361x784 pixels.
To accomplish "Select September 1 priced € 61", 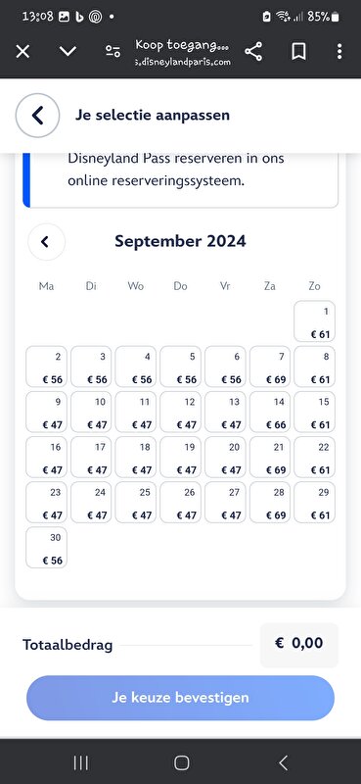I will 315,321.
